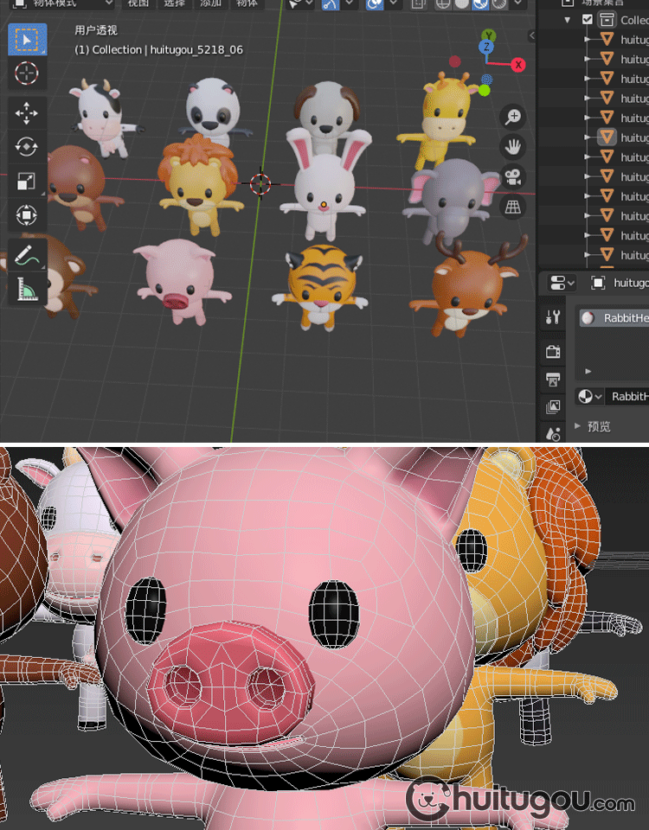
Task: Click the green Y axis on gizmo
Action: (488, 35)
